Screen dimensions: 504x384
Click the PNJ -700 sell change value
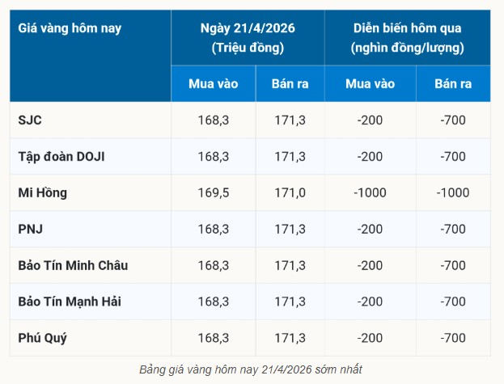[453, 229]
